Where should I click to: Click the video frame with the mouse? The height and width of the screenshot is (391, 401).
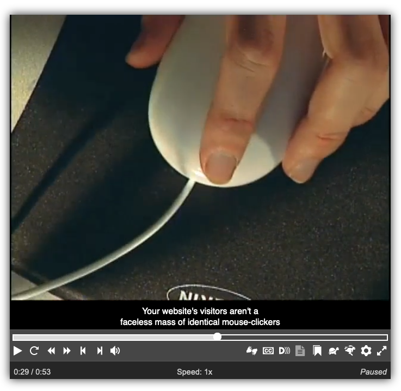coord(200,157)
